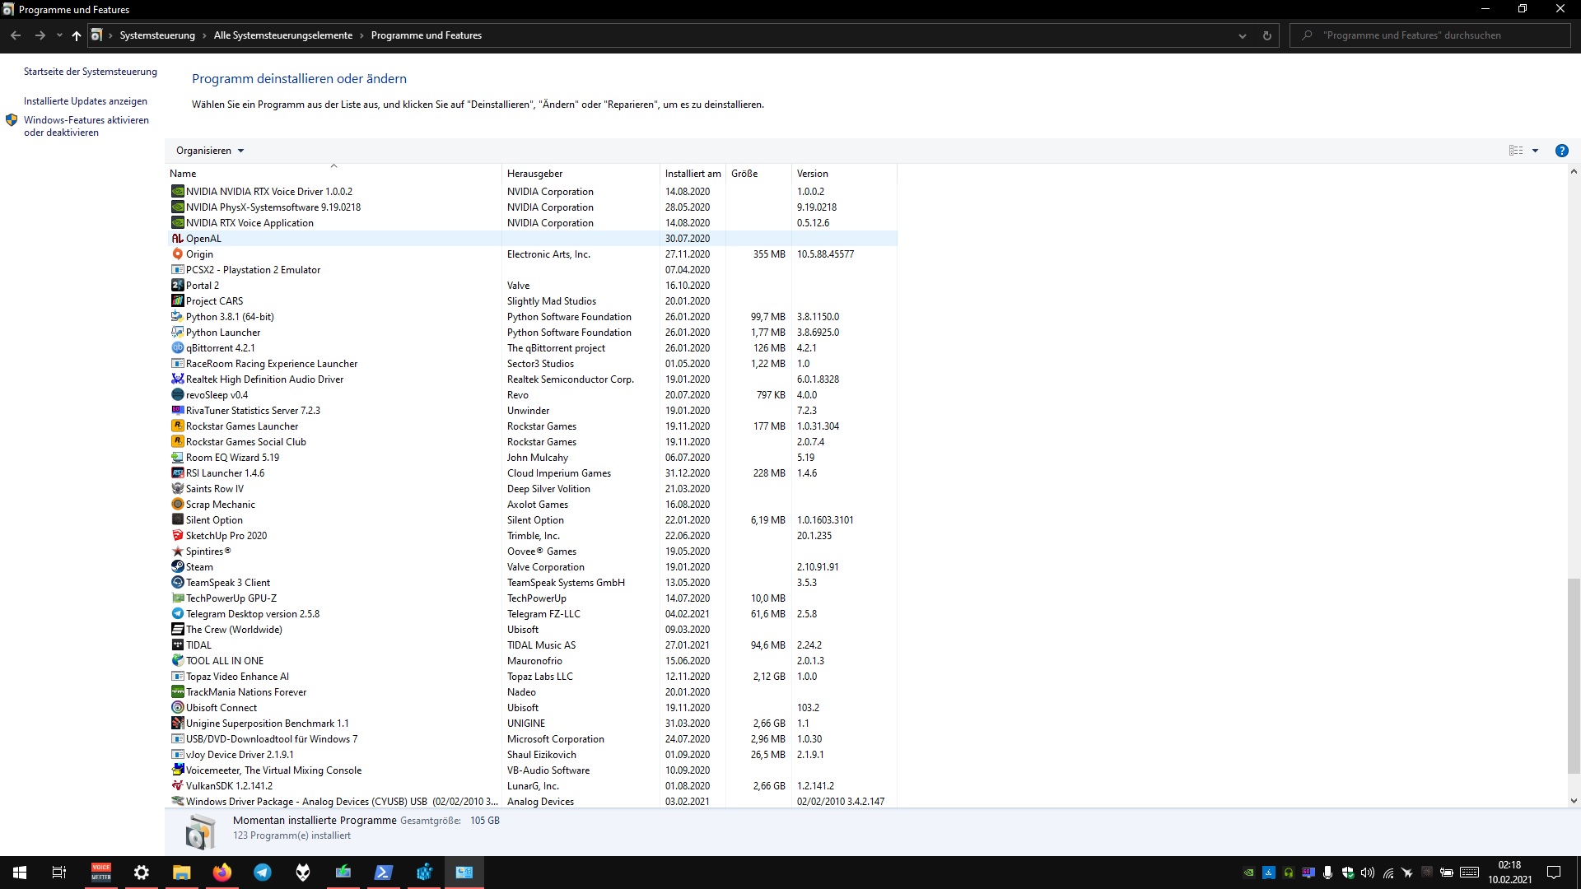This screenshot has width=1581, height=889.
Task: Go to Systemsteuerung in breadcrumb
Action: (157, 35)
